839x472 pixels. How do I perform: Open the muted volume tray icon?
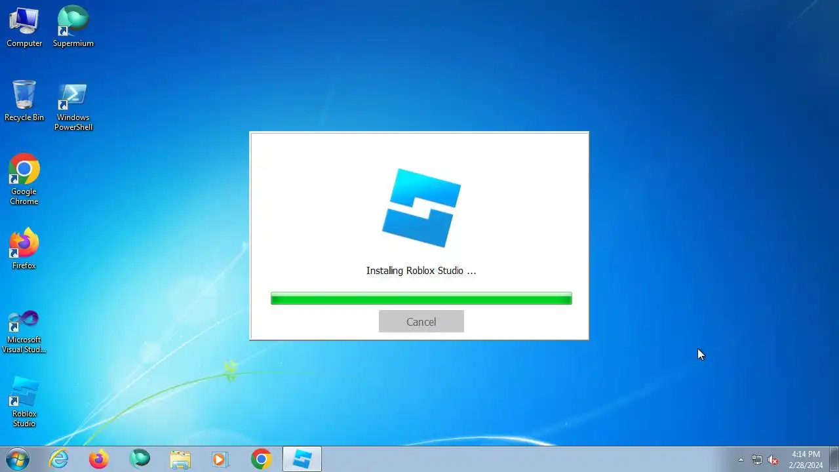pos(773,460)
